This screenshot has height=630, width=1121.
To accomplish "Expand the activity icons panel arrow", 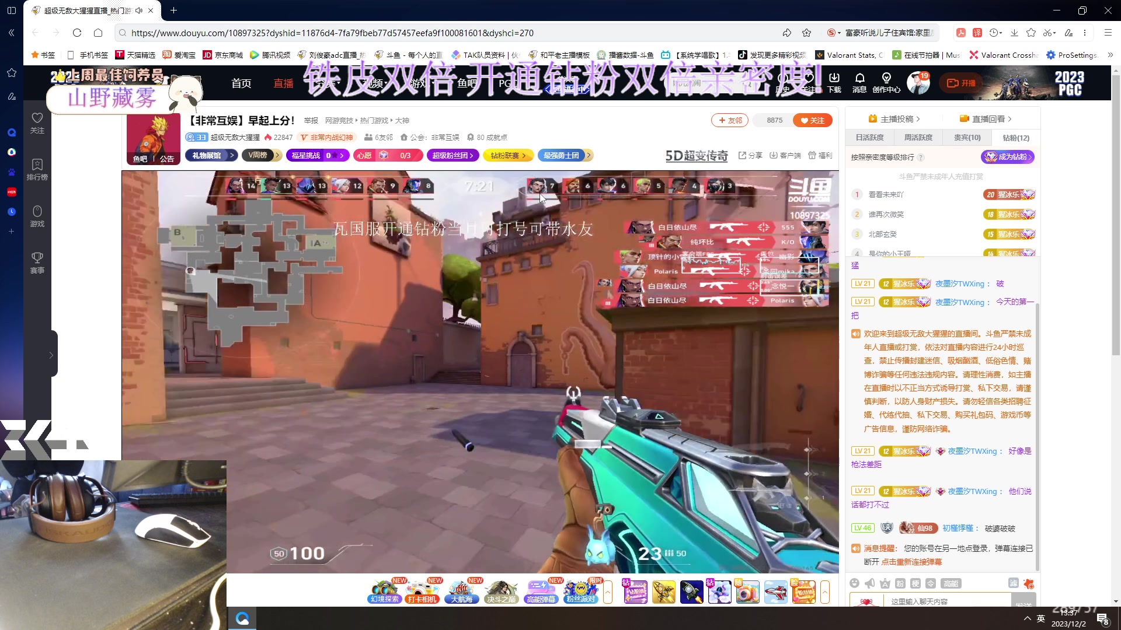I will click(x=608, y=592).
